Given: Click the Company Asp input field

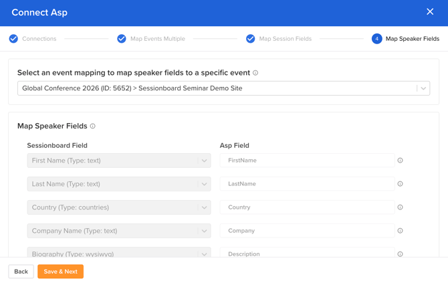Looking at the screenshot, I should point(307,231).
